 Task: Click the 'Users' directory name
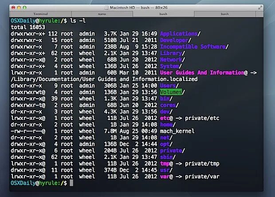(x=168, y=85)
